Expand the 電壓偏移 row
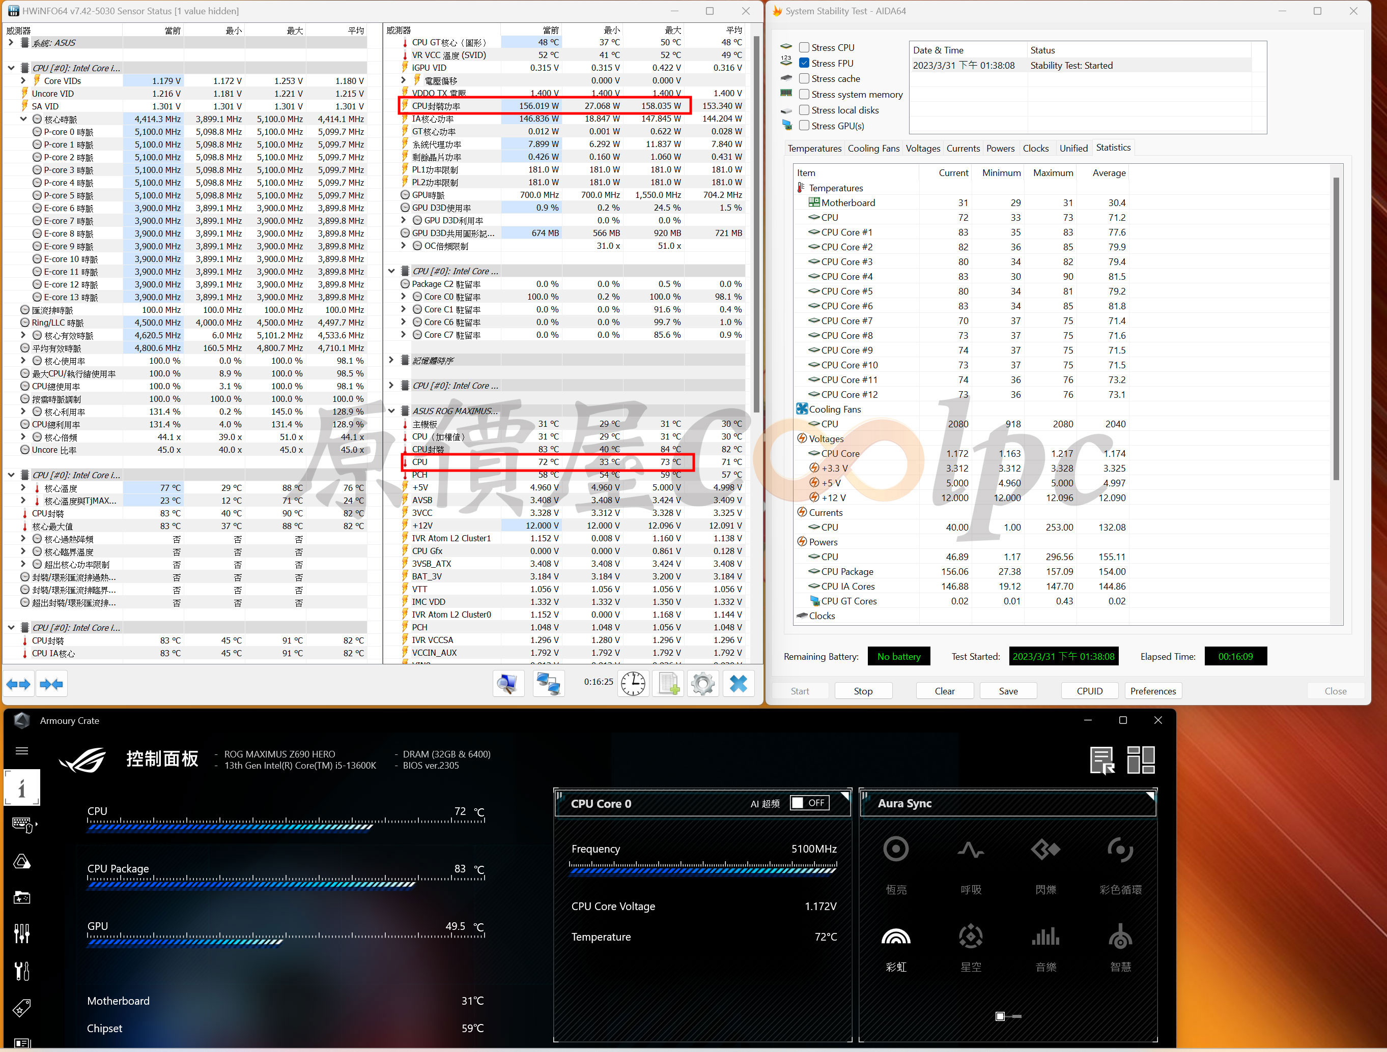1387x1052 pixels. point(403,80)
